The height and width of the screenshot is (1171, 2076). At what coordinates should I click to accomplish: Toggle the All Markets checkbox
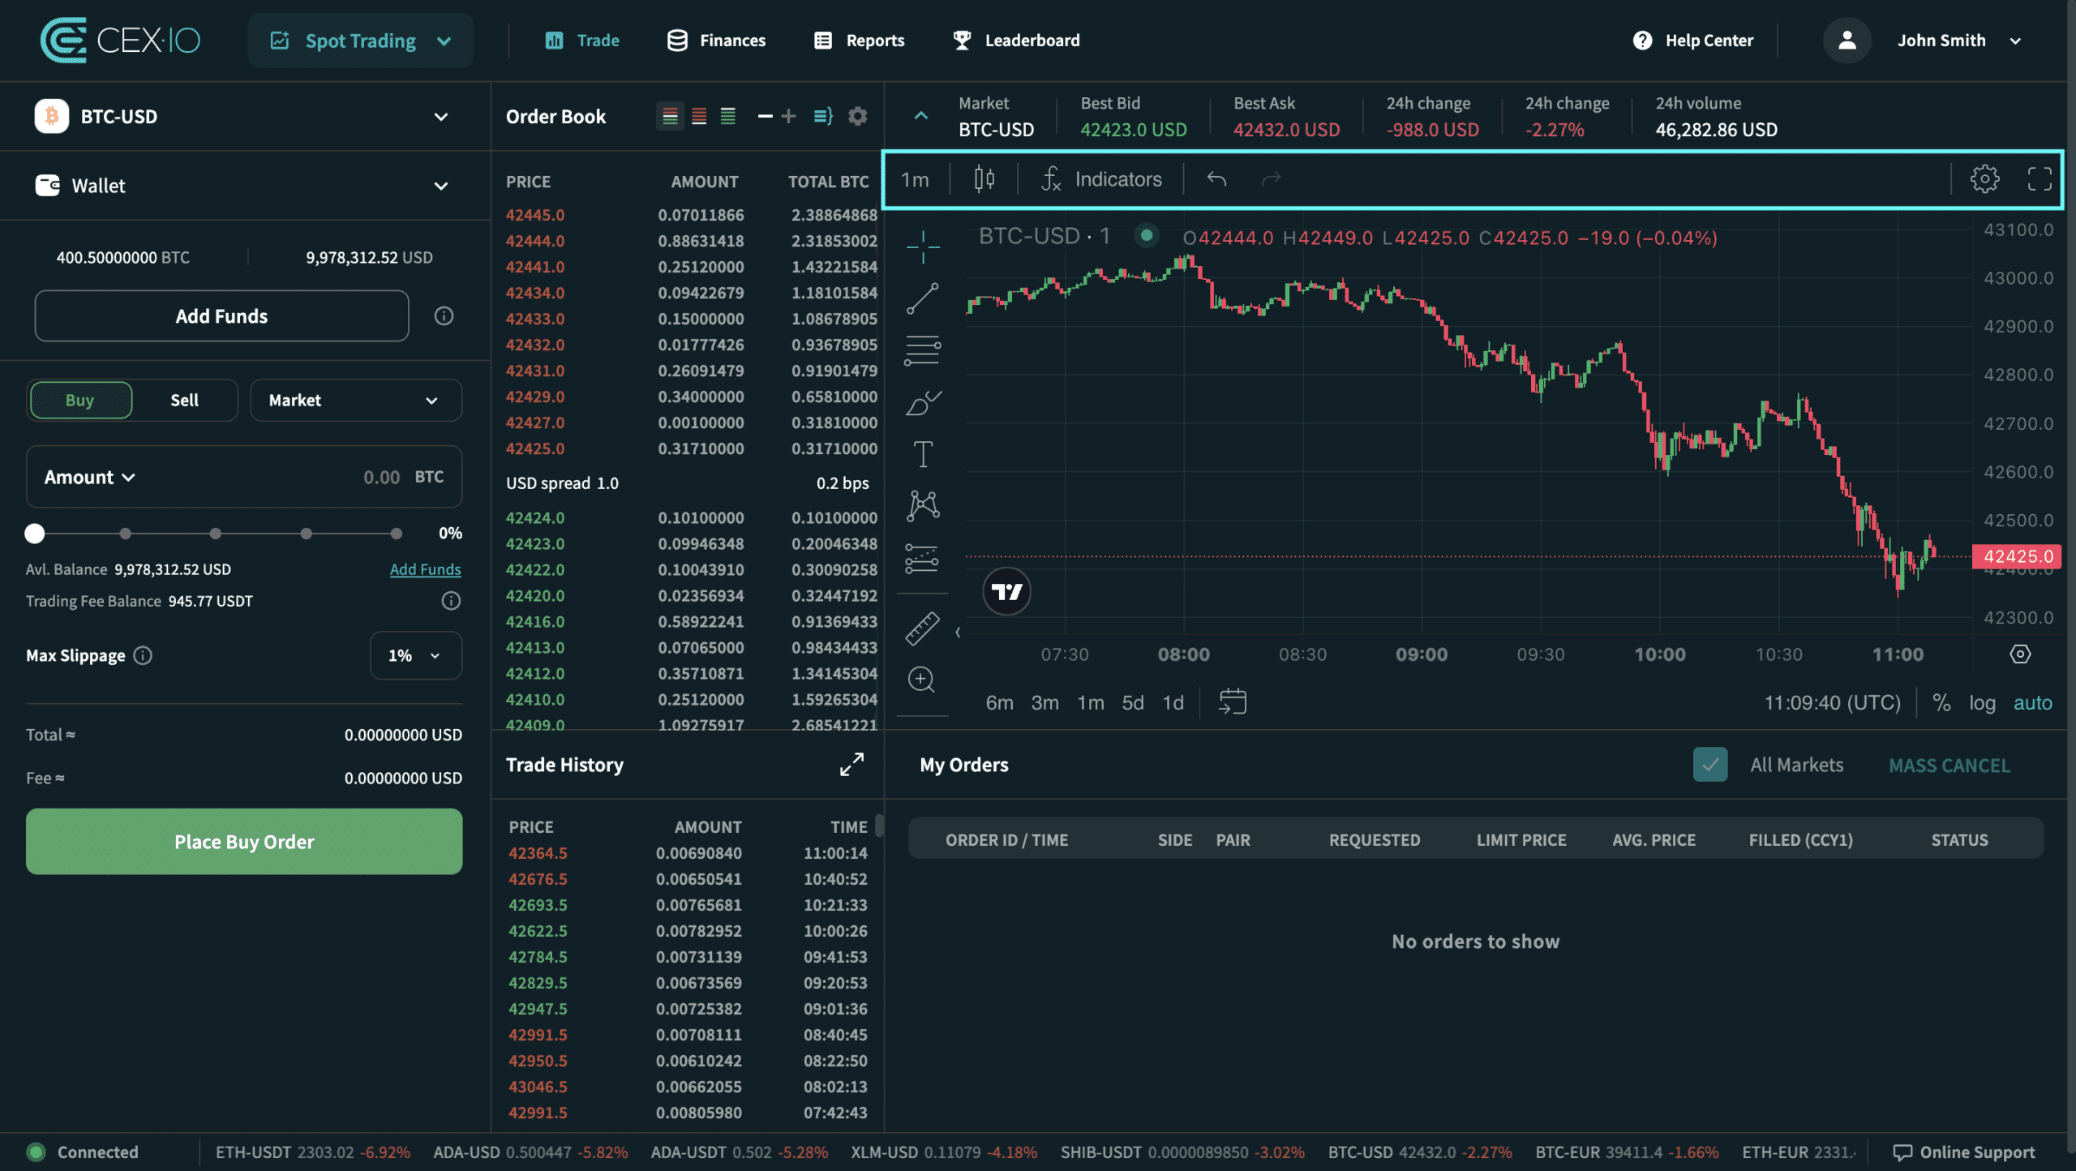(x=1709, y=765)
